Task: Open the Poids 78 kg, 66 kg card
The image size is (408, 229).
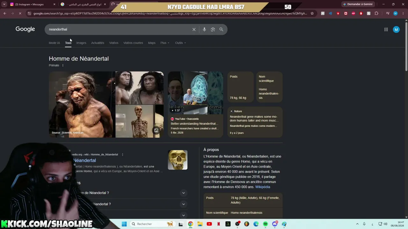Action: tap(241, 87)
